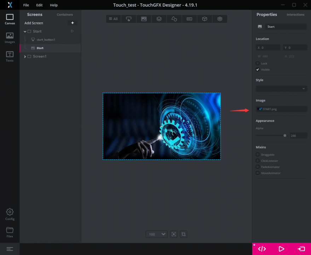Select the Screens tab
Image resolution: width=311 pixels, height=255 pixels.
(x=35, y=15)
